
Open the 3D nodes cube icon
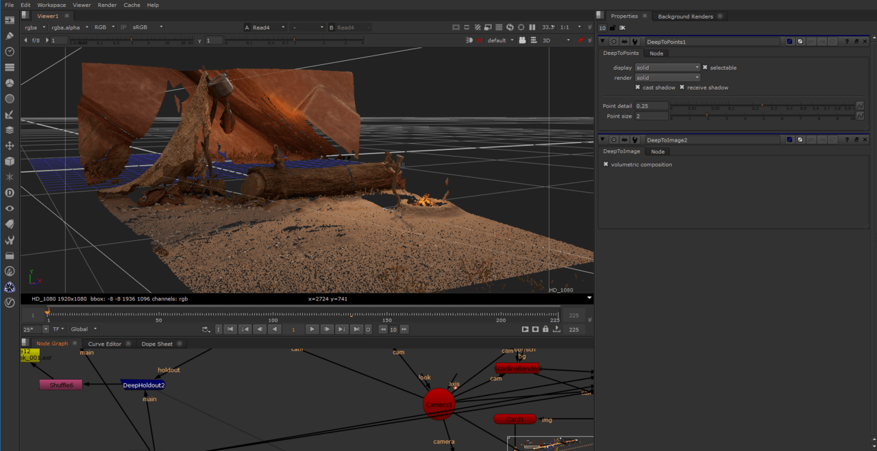[x=10, y=162]
